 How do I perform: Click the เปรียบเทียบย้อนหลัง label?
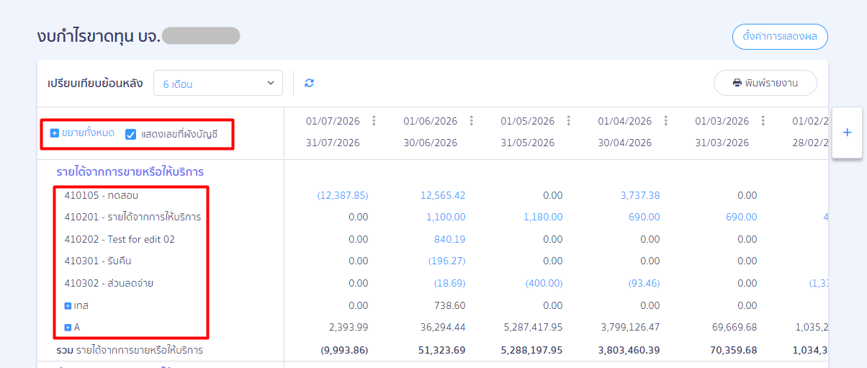coord(95,83)
